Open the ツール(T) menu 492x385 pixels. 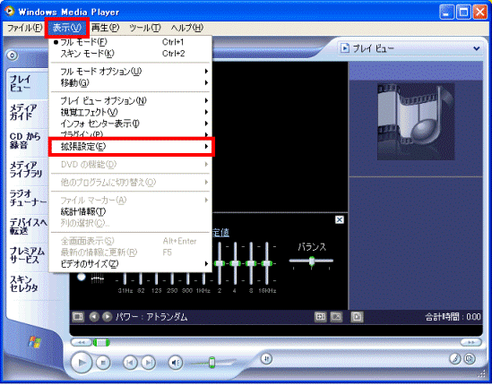tap(145, 28)
